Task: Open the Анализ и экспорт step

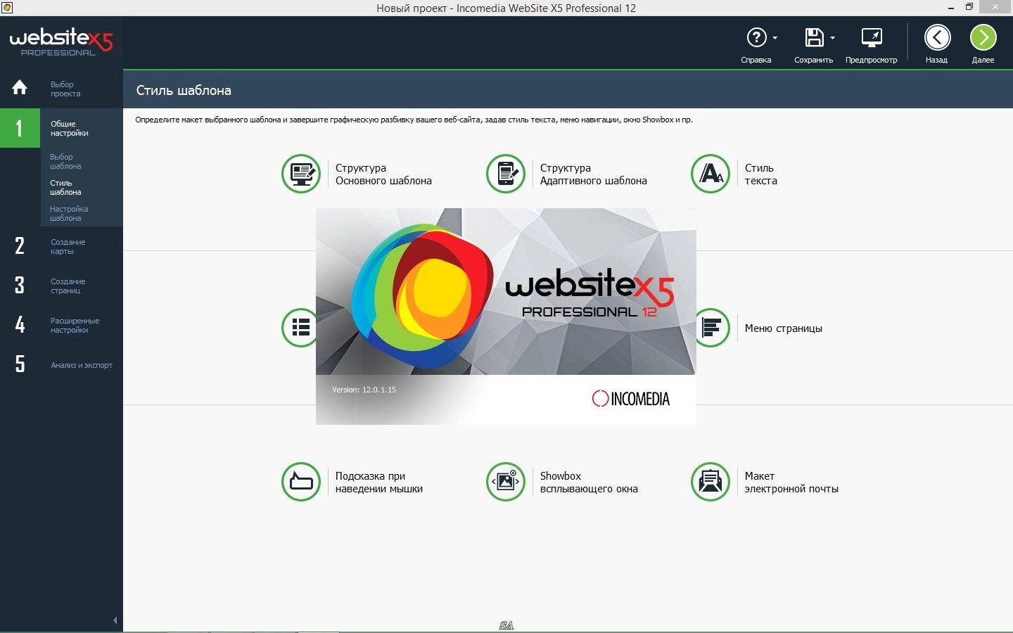Action: click(82, 365)
